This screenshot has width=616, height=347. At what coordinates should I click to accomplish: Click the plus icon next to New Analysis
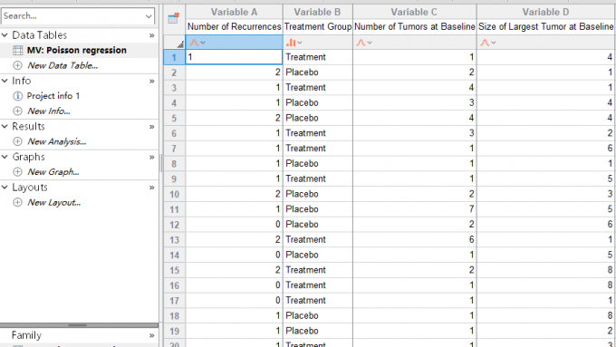(x=18, y=141)
